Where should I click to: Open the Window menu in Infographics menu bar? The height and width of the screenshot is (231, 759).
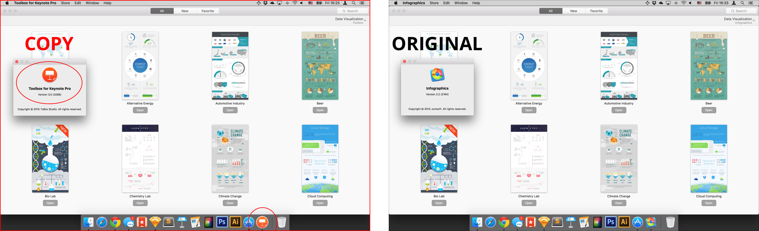[461, 3]
